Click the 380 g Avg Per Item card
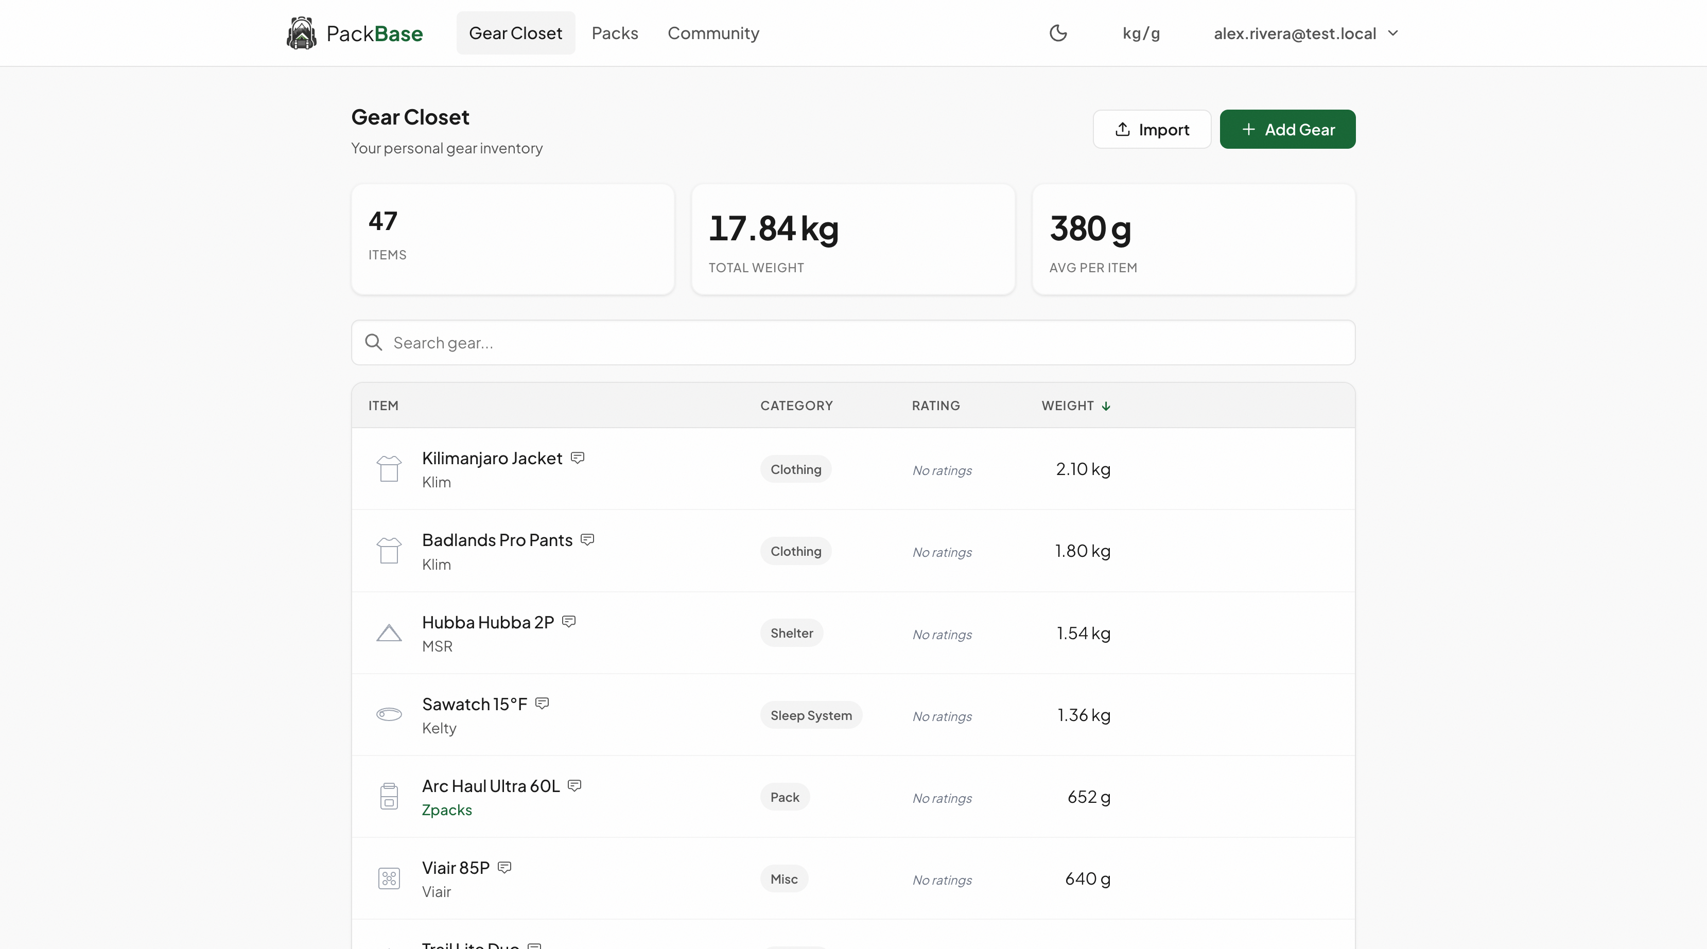The width and height of the screenshot is (1707, 949). [1193, 239]
